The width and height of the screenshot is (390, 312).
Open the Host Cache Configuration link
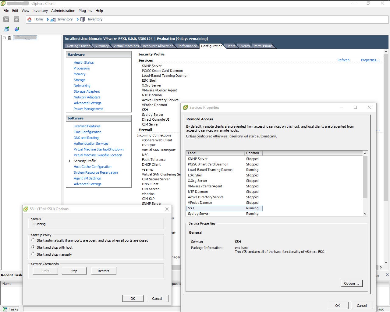pyautogui.click(x=92, y=167)
